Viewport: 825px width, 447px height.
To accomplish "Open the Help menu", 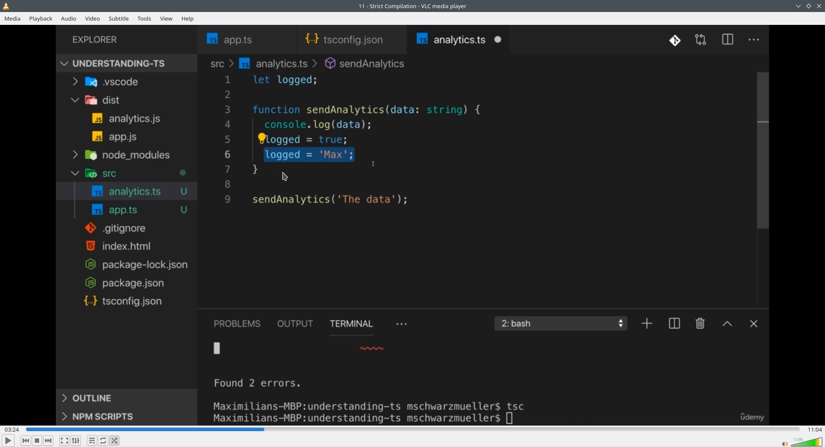I will 188,19.
